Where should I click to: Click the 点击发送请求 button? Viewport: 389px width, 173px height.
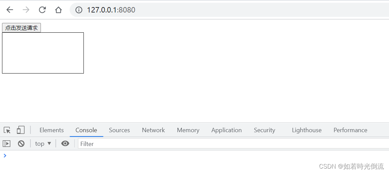coord(21,28)
